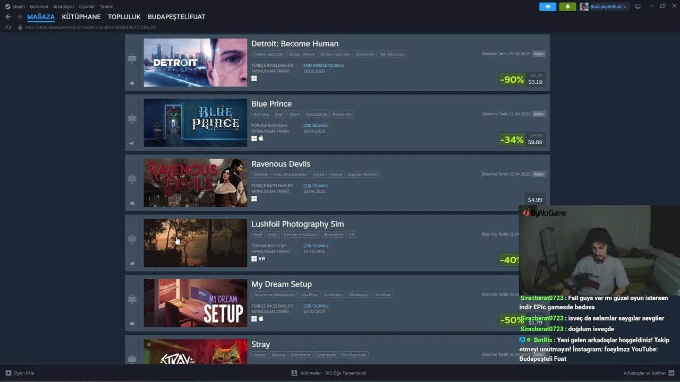Expand the Budapeştelifuat account dropdown
680x382 pixels.
click(x=603, y=7)
